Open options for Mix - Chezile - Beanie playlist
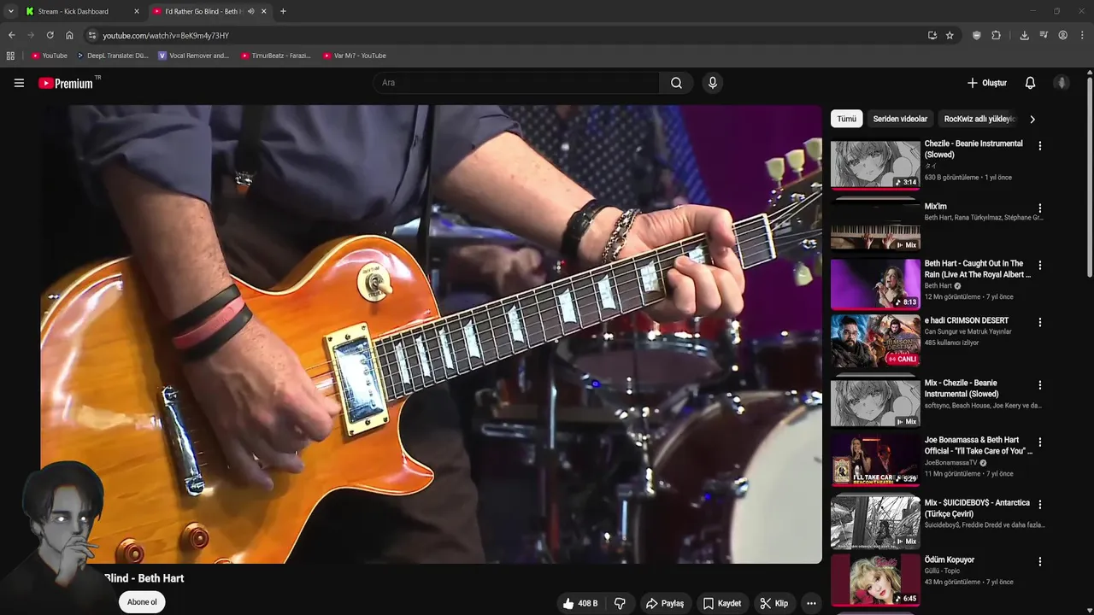The image size is (1094, 615). point(1040,385)
